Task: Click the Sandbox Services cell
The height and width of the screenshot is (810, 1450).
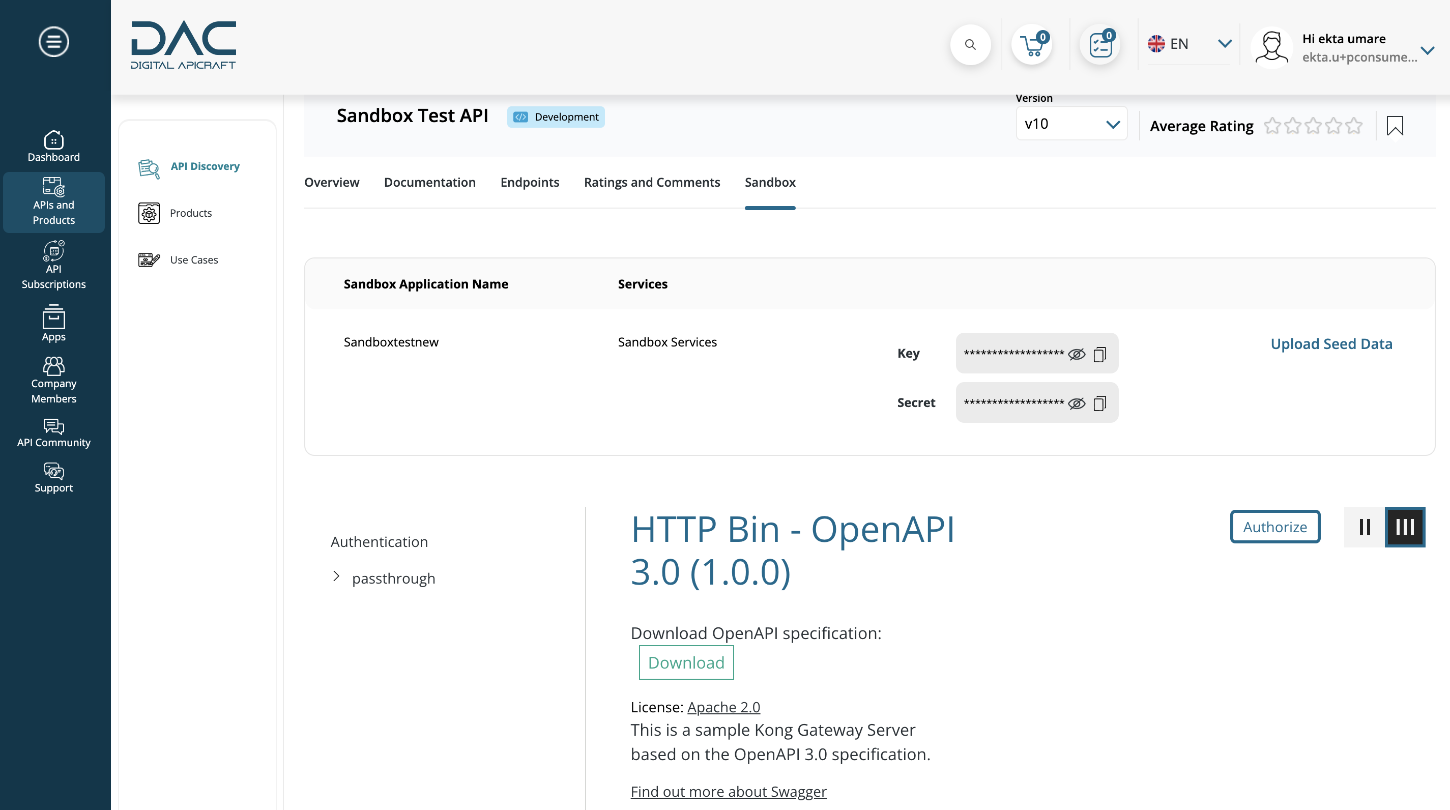Action: click(x=667, y=342)
